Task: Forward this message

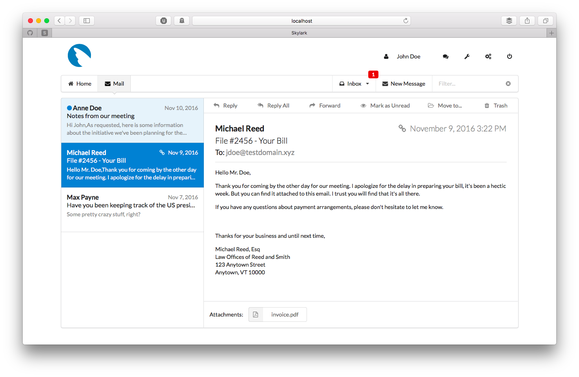Action: point(325,106)
